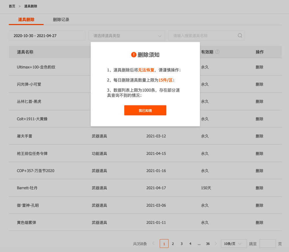Click the orange warning icon in 删除须知
This screenshot has height=252, width=289.
coord(134,55)
